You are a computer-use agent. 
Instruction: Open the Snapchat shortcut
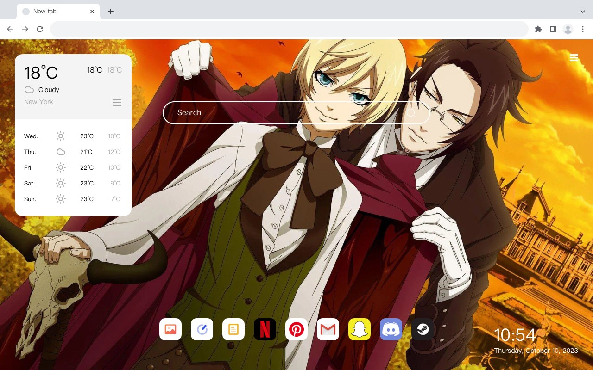(x=360, y=329)
